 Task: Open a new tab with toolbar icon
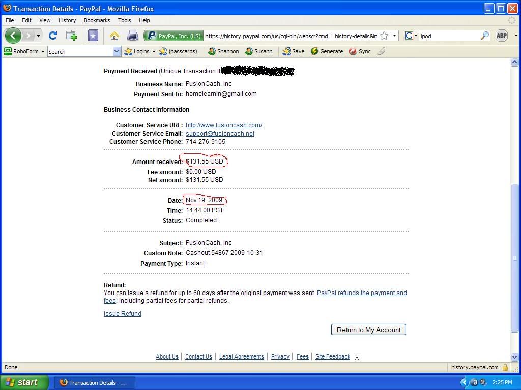coord(71,36)
